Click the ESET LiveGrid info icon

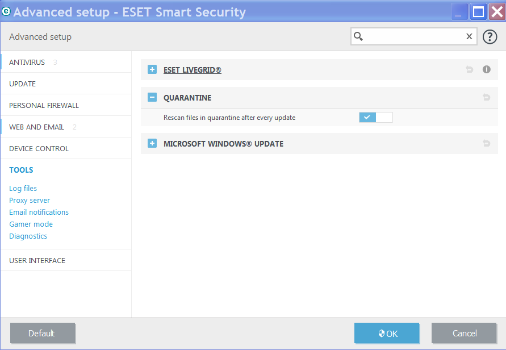487,69
